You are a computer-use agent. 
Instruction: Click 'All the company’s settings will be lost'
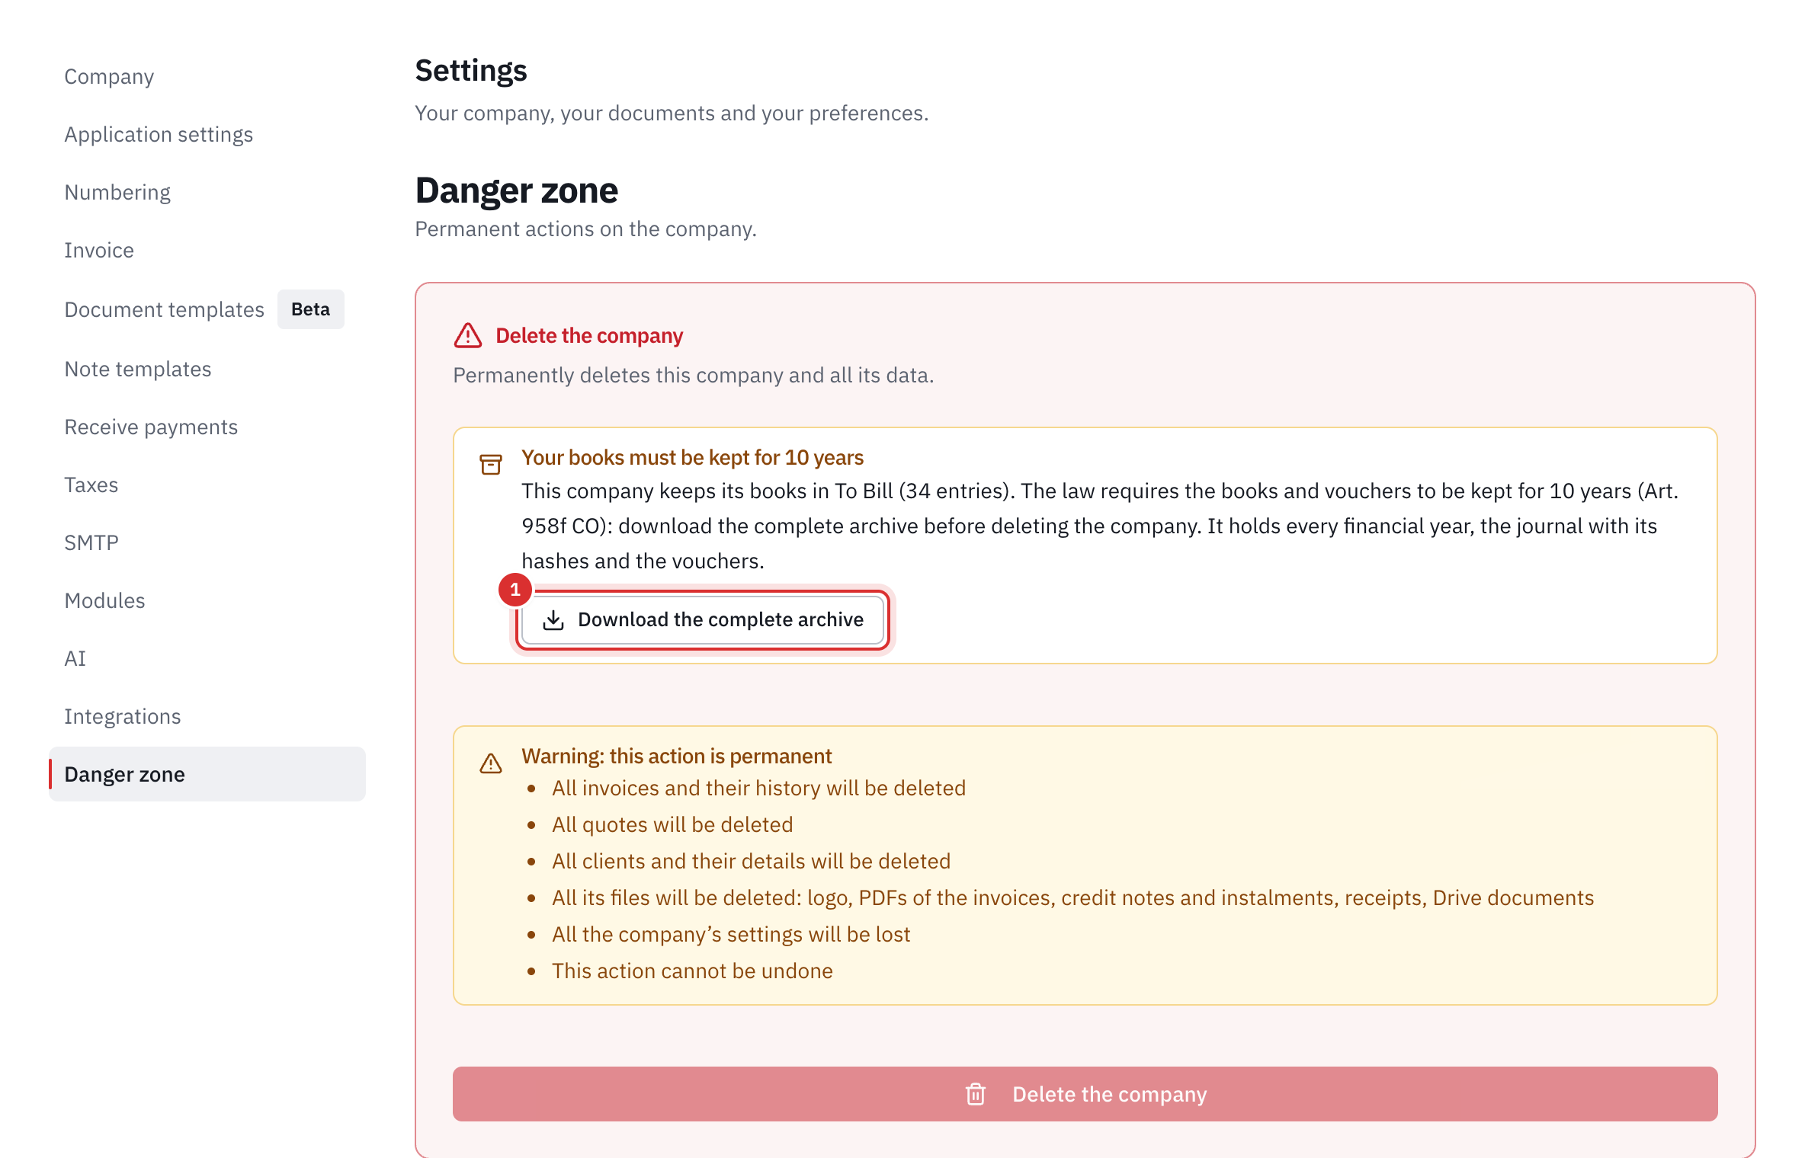click(731, 934)
